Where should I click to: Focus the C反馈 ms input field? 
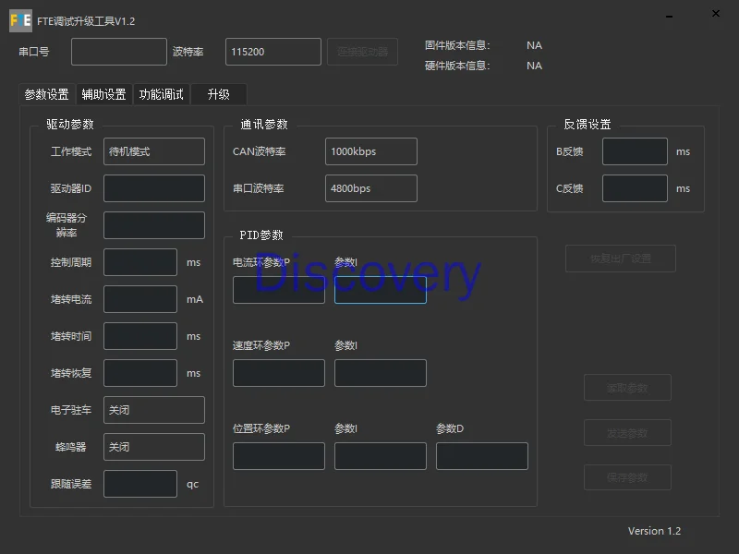coord(635,188)
